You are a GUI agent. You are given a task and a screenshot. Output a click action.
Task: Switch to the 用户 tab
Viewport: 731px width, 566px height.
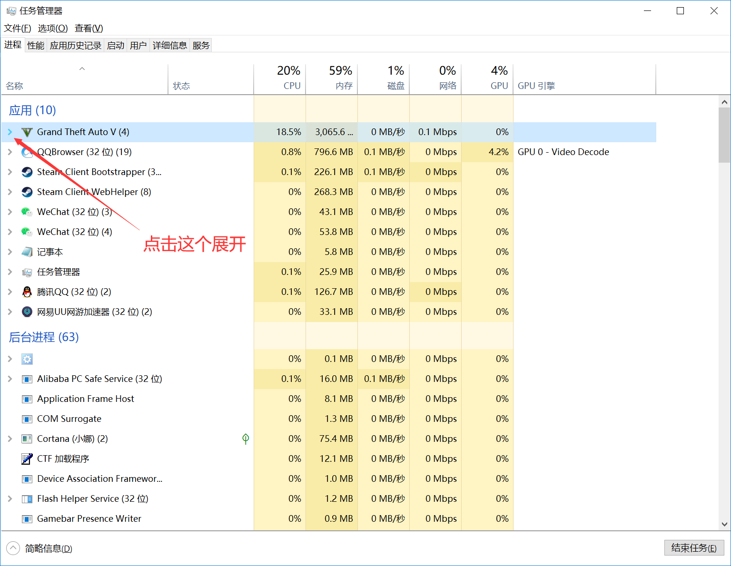click(138, 45)
